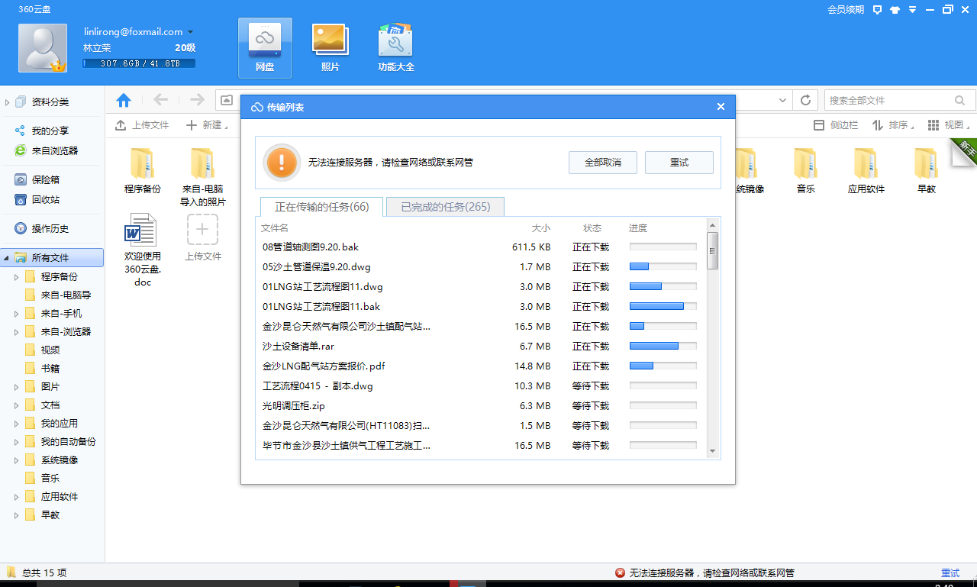Expand the 程序备份 tree folder
977x587 pixels.
point(17,276)
